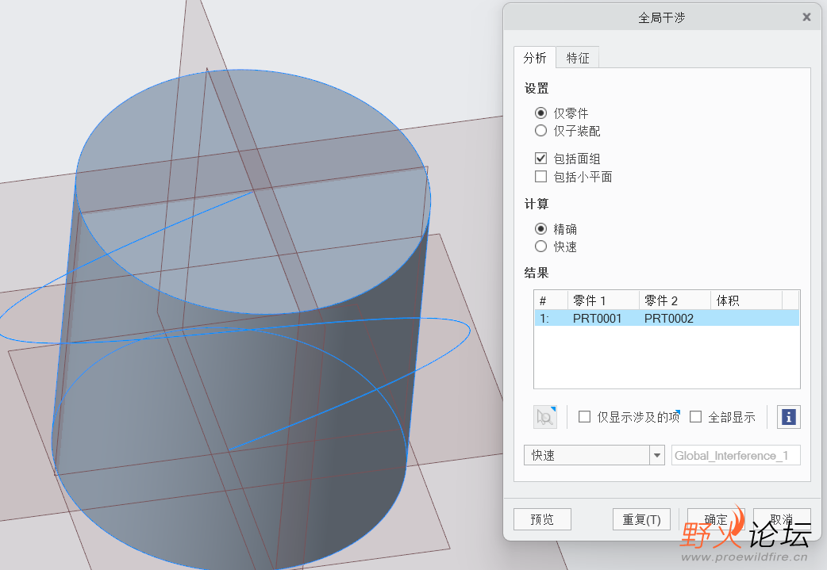827x570 pixels.
Task: Click the Global_Interference_1 name field
Action: [x=736, y=455]
